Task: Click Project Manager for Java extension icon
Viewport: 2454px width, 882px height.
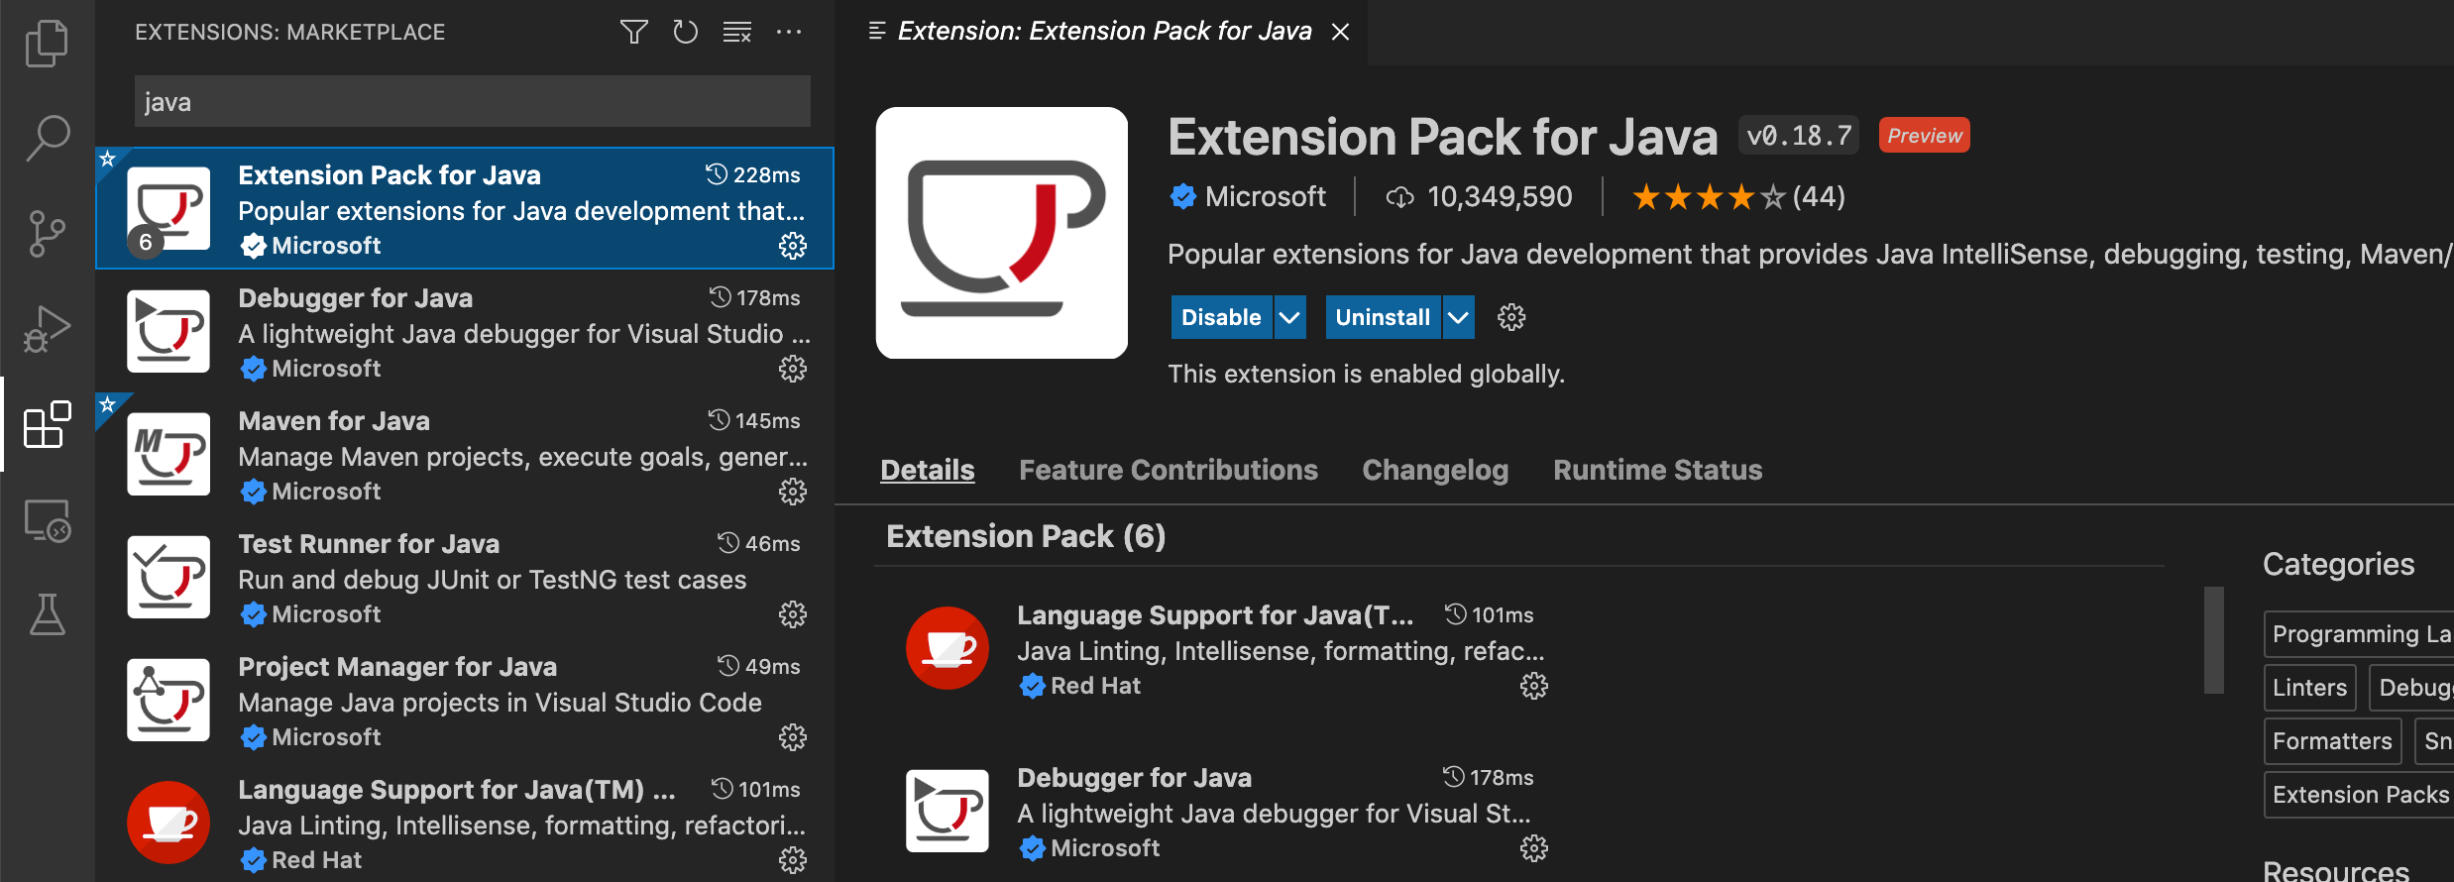Action: coord(168,700)
